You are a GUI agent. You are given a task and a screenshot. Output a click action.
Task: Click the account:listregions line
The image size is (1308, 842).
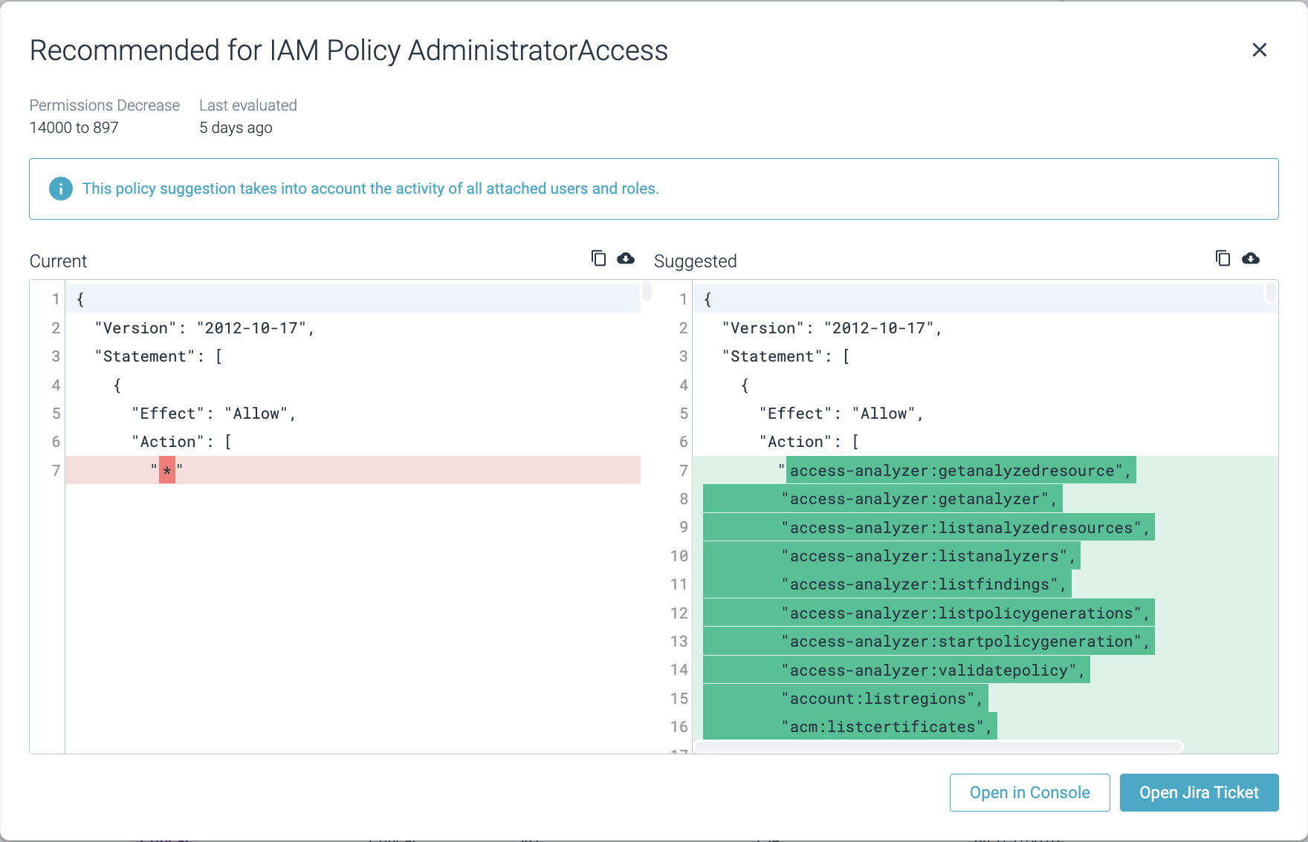tap(985, 698)
